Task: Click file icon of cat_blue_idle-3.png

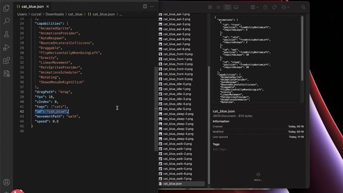Action: click(x=160, y=99)
